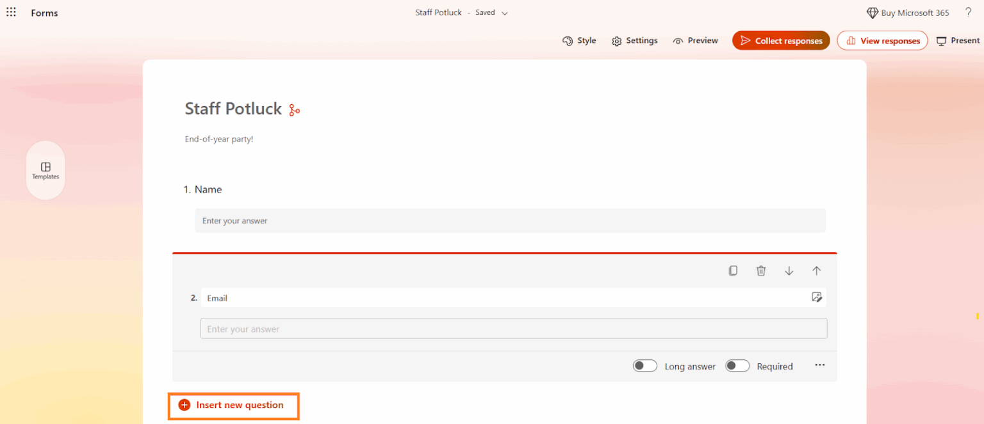This screenshot has height=424, width=984.
Task: Open the Help menu
Action: click(968, 12)
